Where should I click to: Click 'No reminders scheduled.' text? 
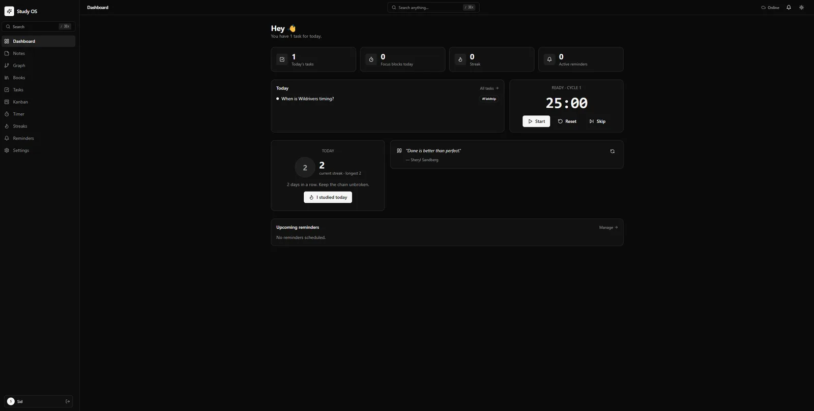tap(301, 238)
